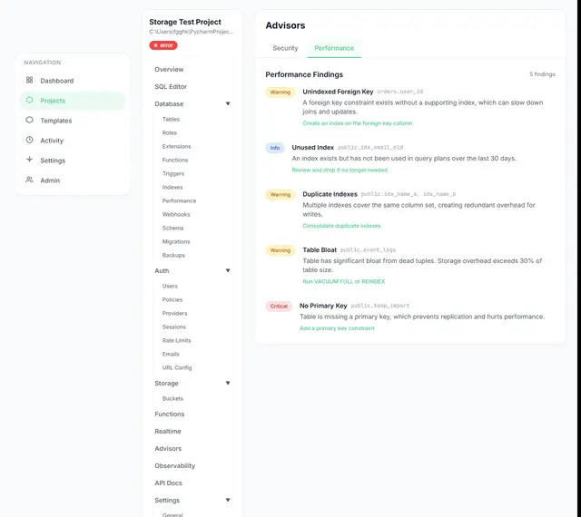Open Buckets under Storage
This screenshot has width=581, height=517.
coord(172,398)
